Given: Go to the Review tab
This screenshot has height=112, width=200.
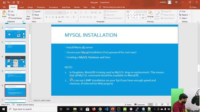Looking at the screenshot, I should click(x=77, y=7).
